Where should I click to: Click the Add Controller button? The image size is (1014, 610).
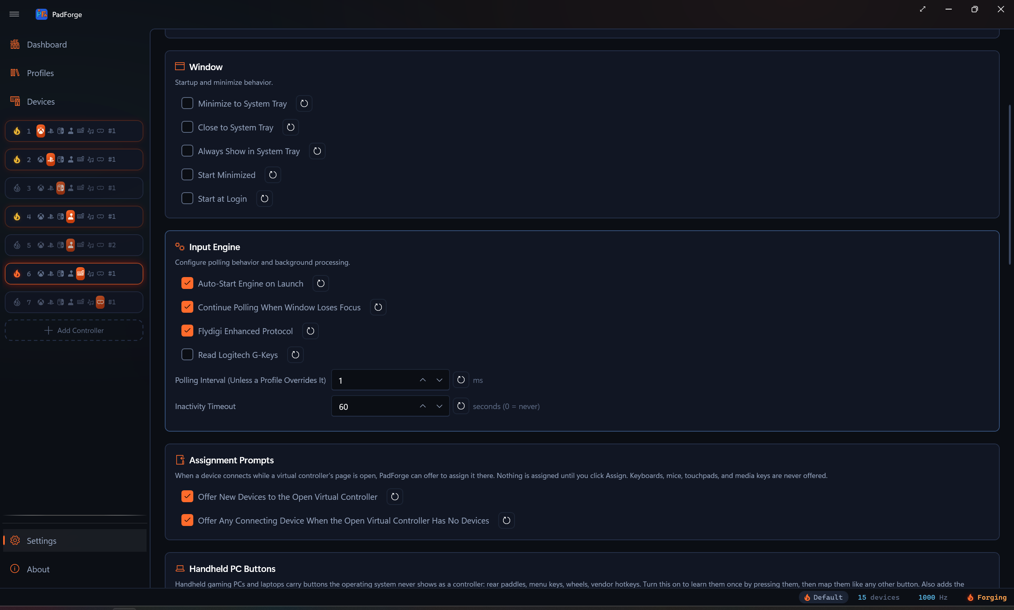(74, 331)
